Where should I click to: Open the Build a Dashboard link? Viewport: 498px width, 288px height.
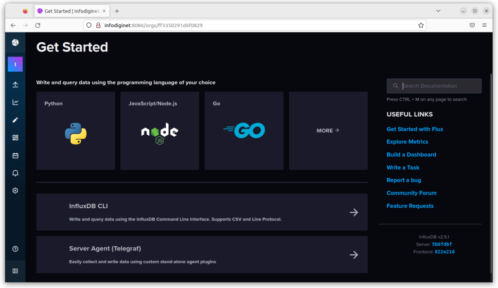coord(411,155)
